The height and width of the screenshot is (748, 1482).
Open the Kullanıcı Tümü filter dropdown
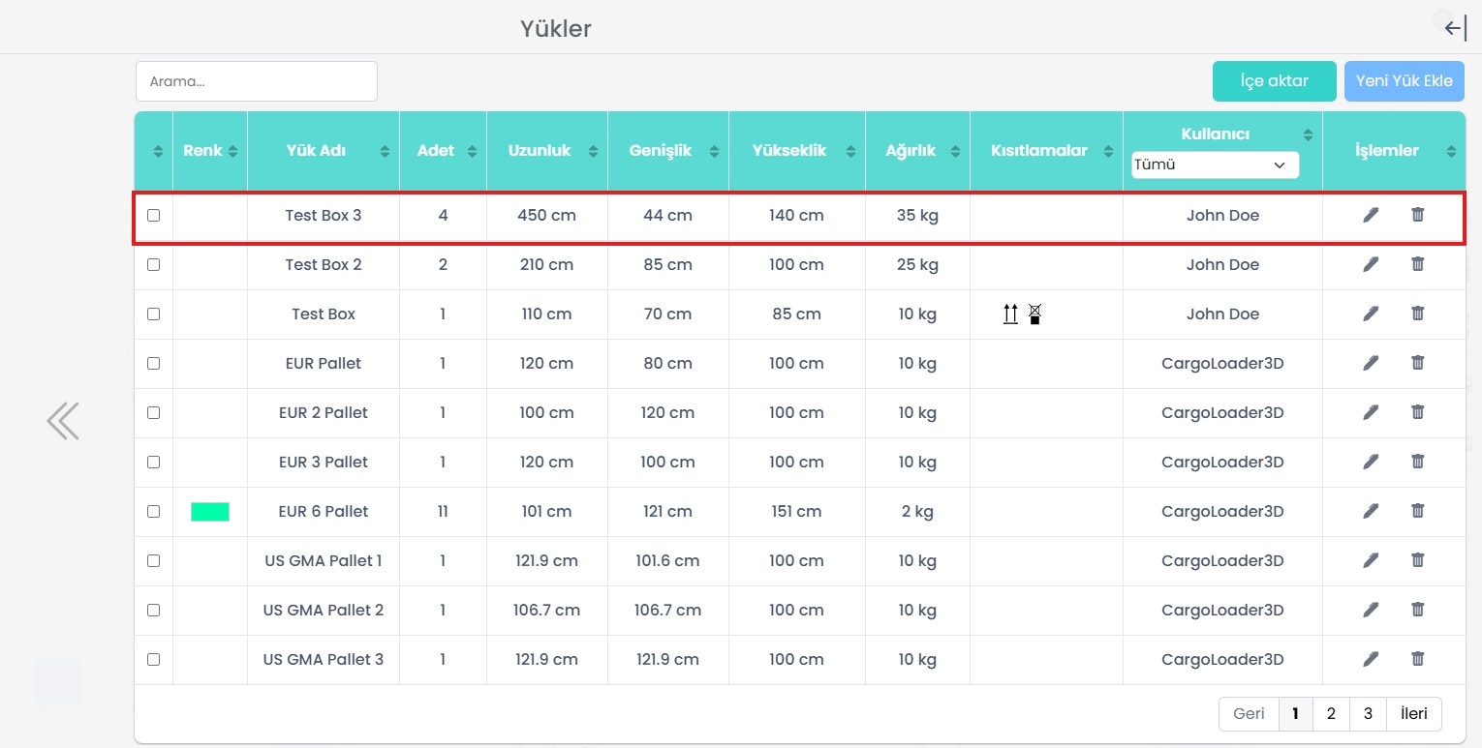pyautogui.click(x=1215, y=165)
